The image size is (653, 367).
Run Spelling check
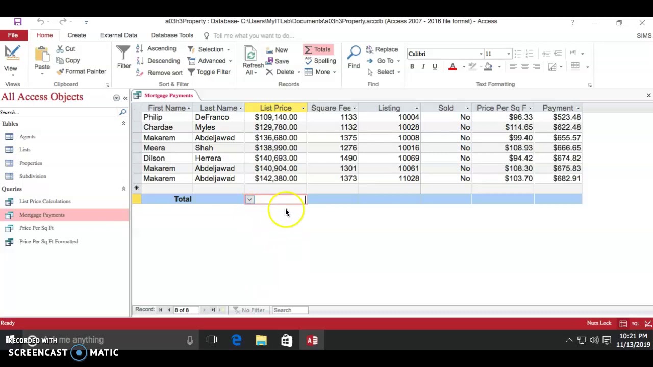coord(320,61)
